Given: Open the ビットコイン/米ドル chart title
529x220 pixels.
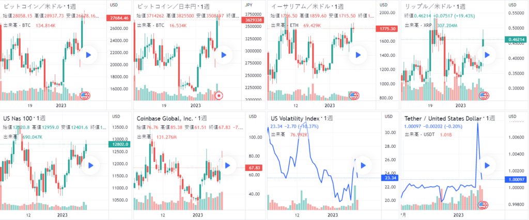Looking at the screenshot, I should 38,6.
